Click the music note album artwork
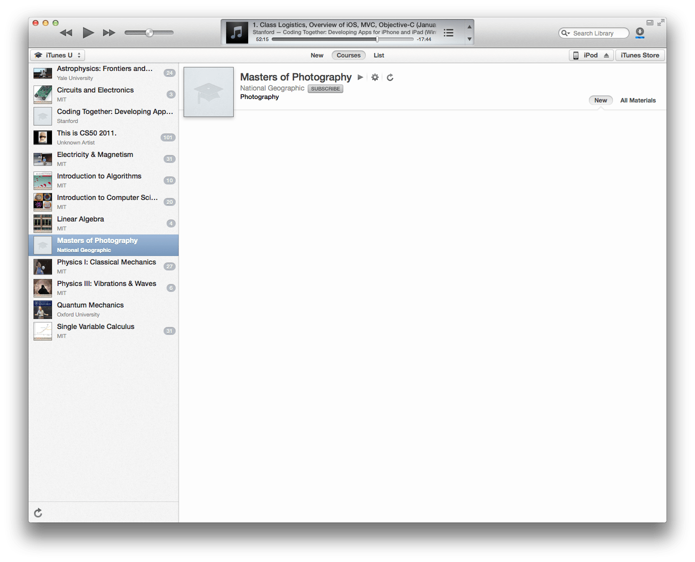Screen dimensions: 695x562 click(x=237, y=32)
